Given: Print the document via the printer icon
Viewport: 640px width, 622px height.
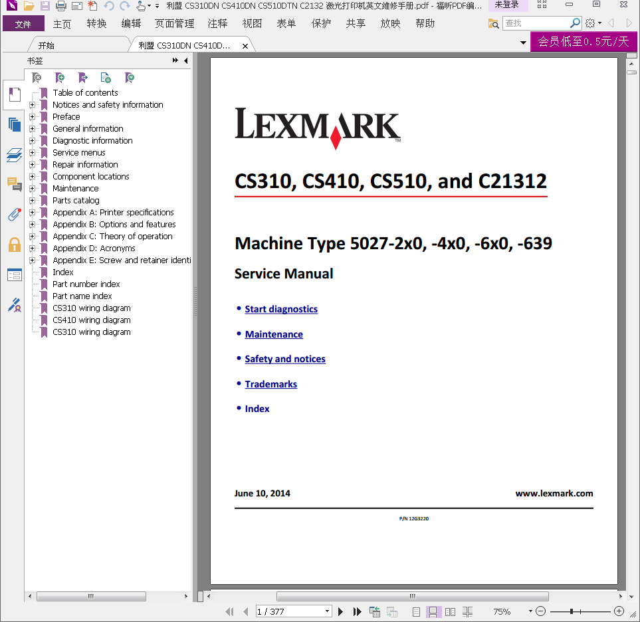Looking at the screenshot, I should click(x=61, y=6).
